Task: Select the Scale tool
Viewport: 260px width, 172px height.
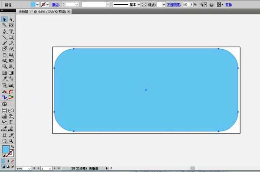Action: click(x=11, y=55)
